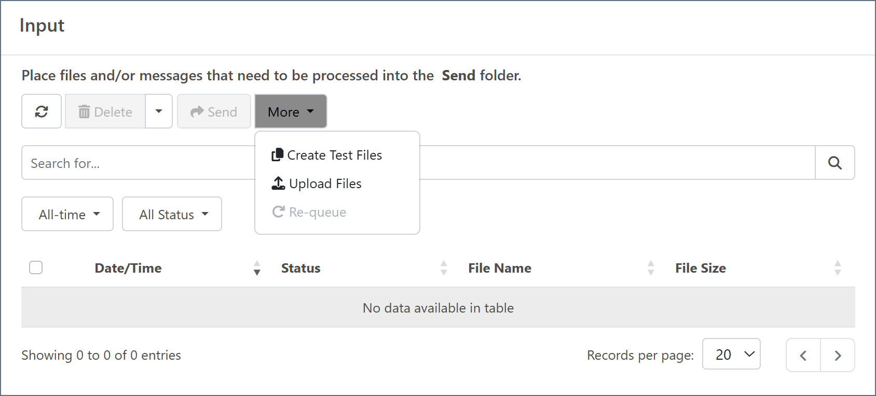Viewport: 876px width, 396px height.
Task: Toggle the select-all rows checkbox
Action: [36, 267]
